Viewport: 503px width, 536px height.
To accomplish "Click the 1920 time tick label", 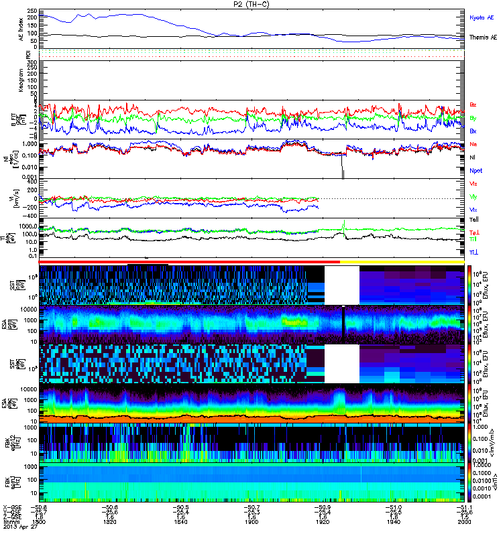I will click(x=323, y=522).
